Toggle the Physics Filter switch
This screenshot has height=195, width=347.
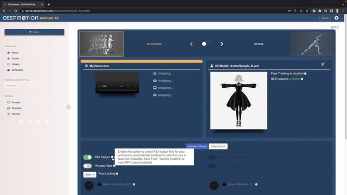[x=87, y=166]
